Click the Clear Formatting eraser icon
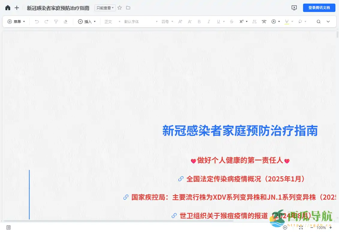 66,21
